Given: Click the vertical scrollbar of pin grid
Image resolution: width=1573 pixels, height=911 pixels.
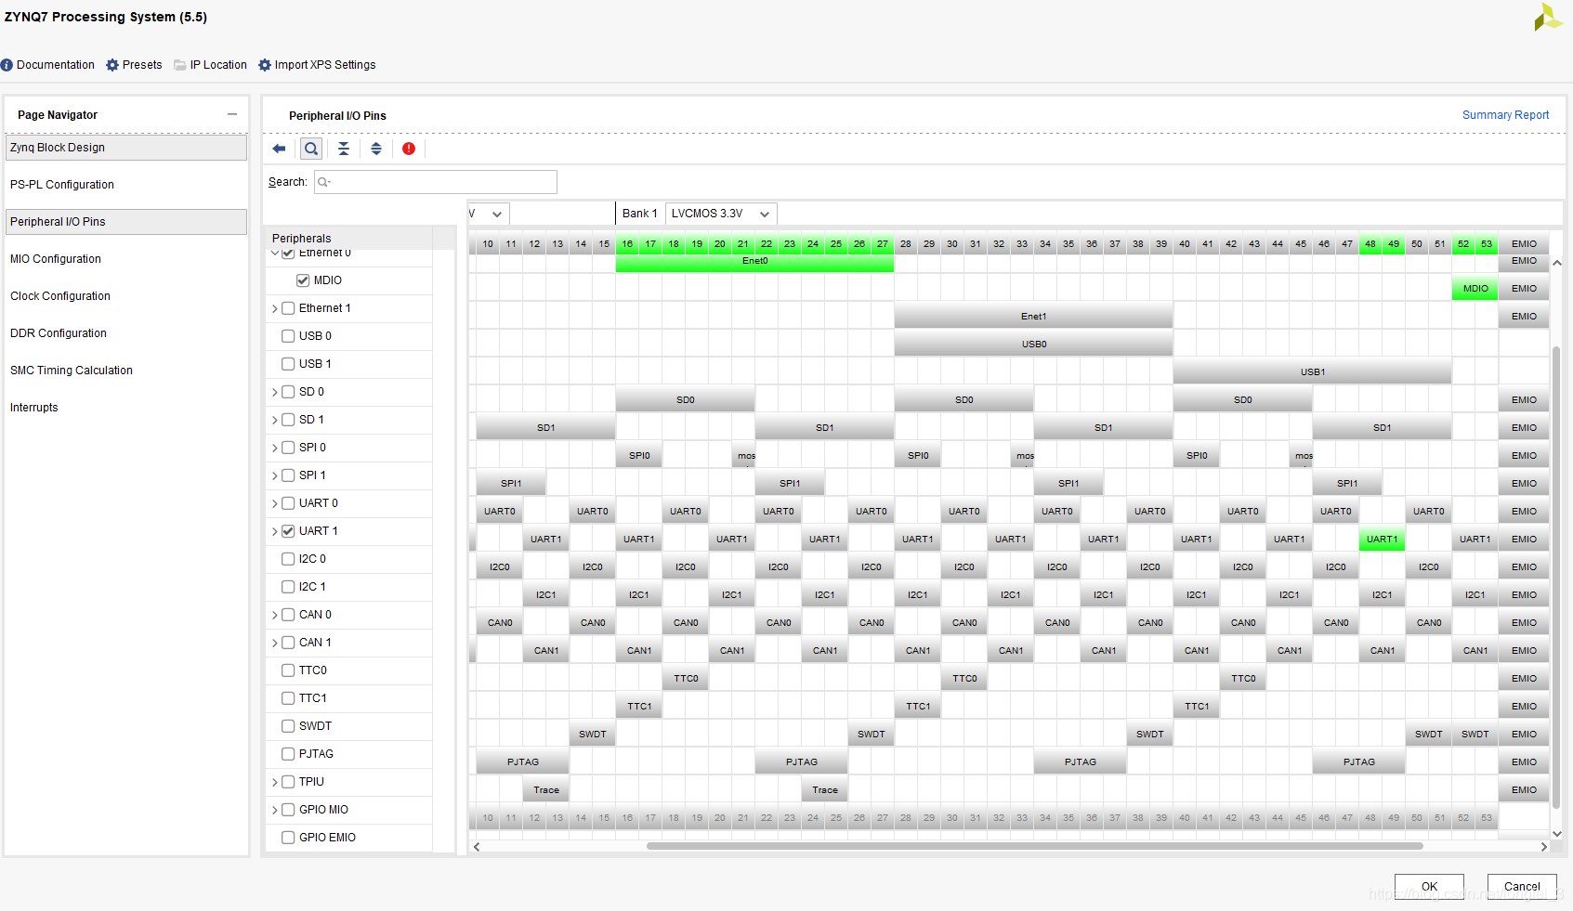Looking at the screenshot, I should [x=1556, y=579].
